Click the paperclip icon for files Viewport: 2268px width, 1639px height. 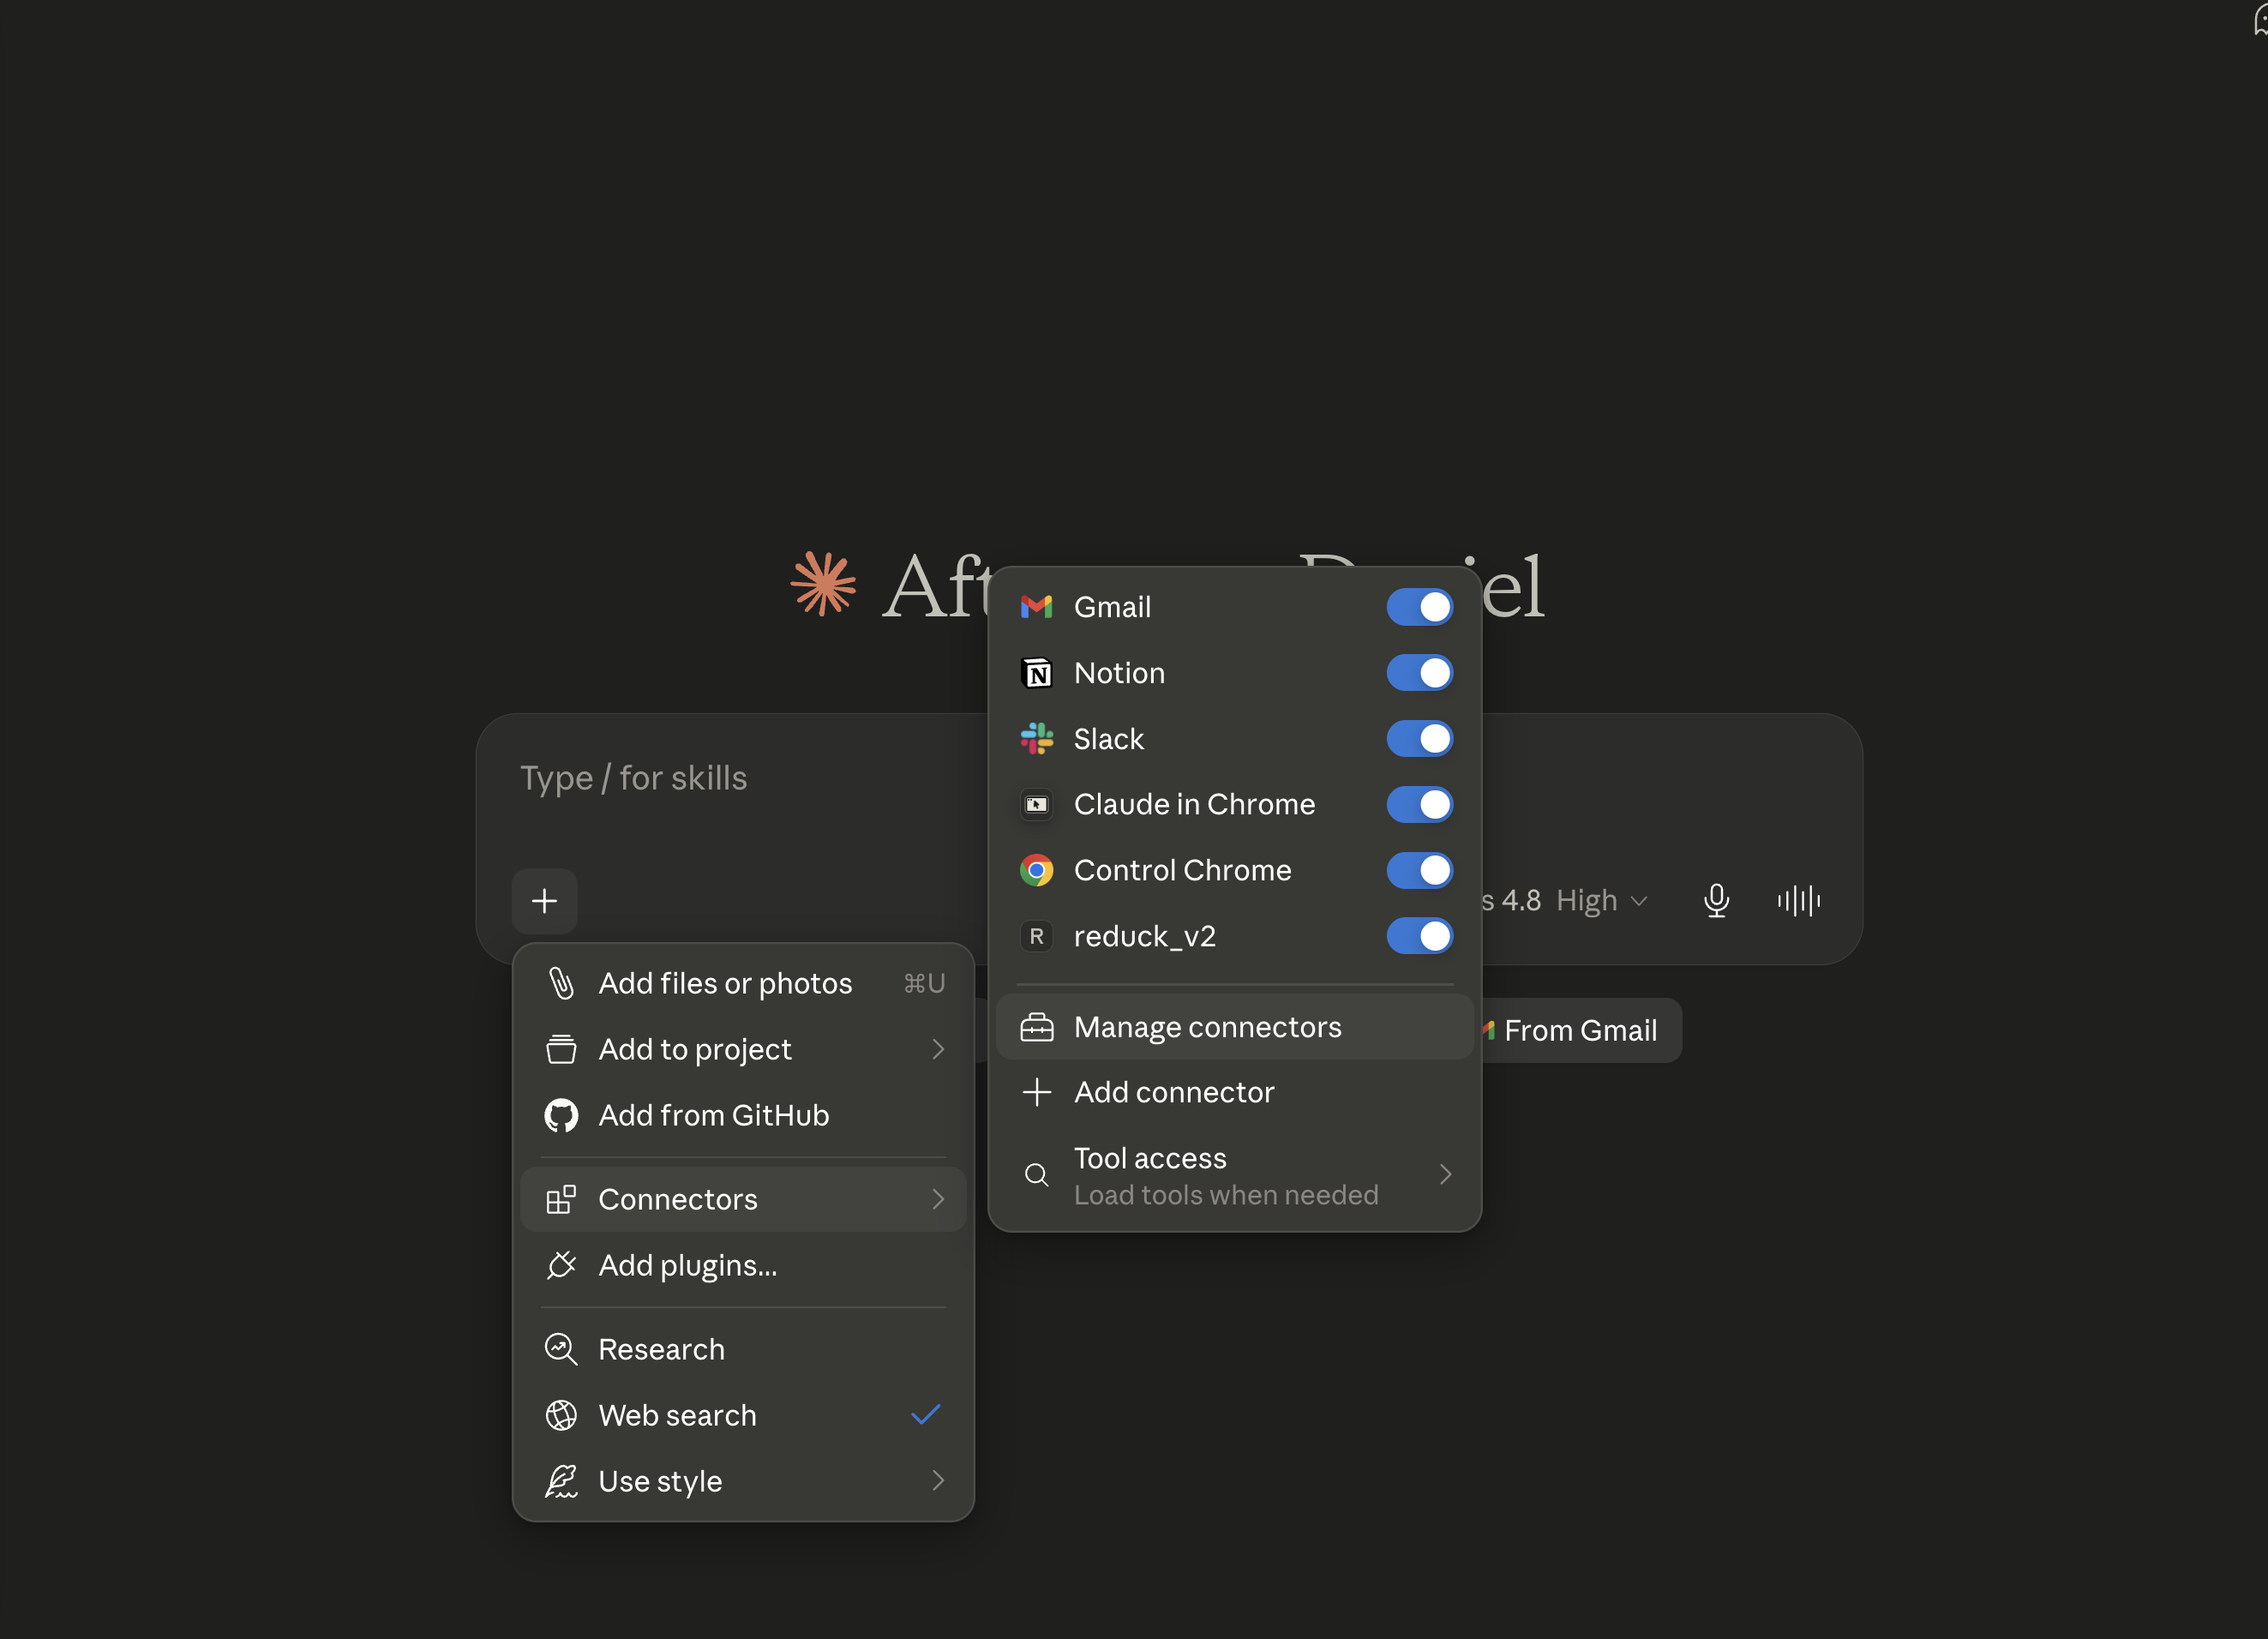click(x=561, y=984)
